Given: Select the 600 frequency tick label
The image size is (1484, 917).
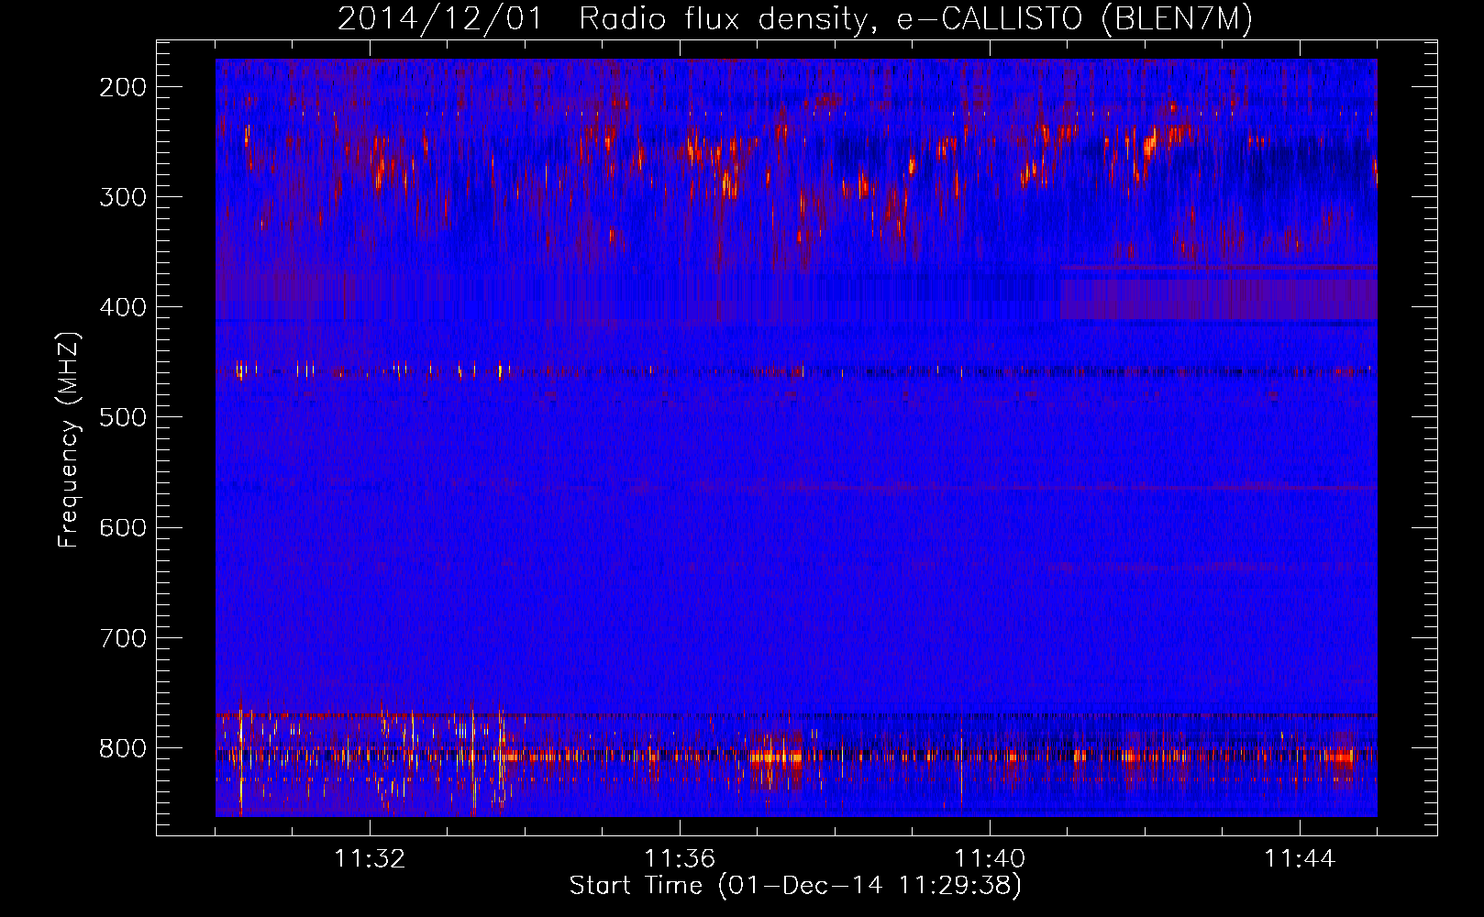Looking at the screenshot, I should coord(122,527).
